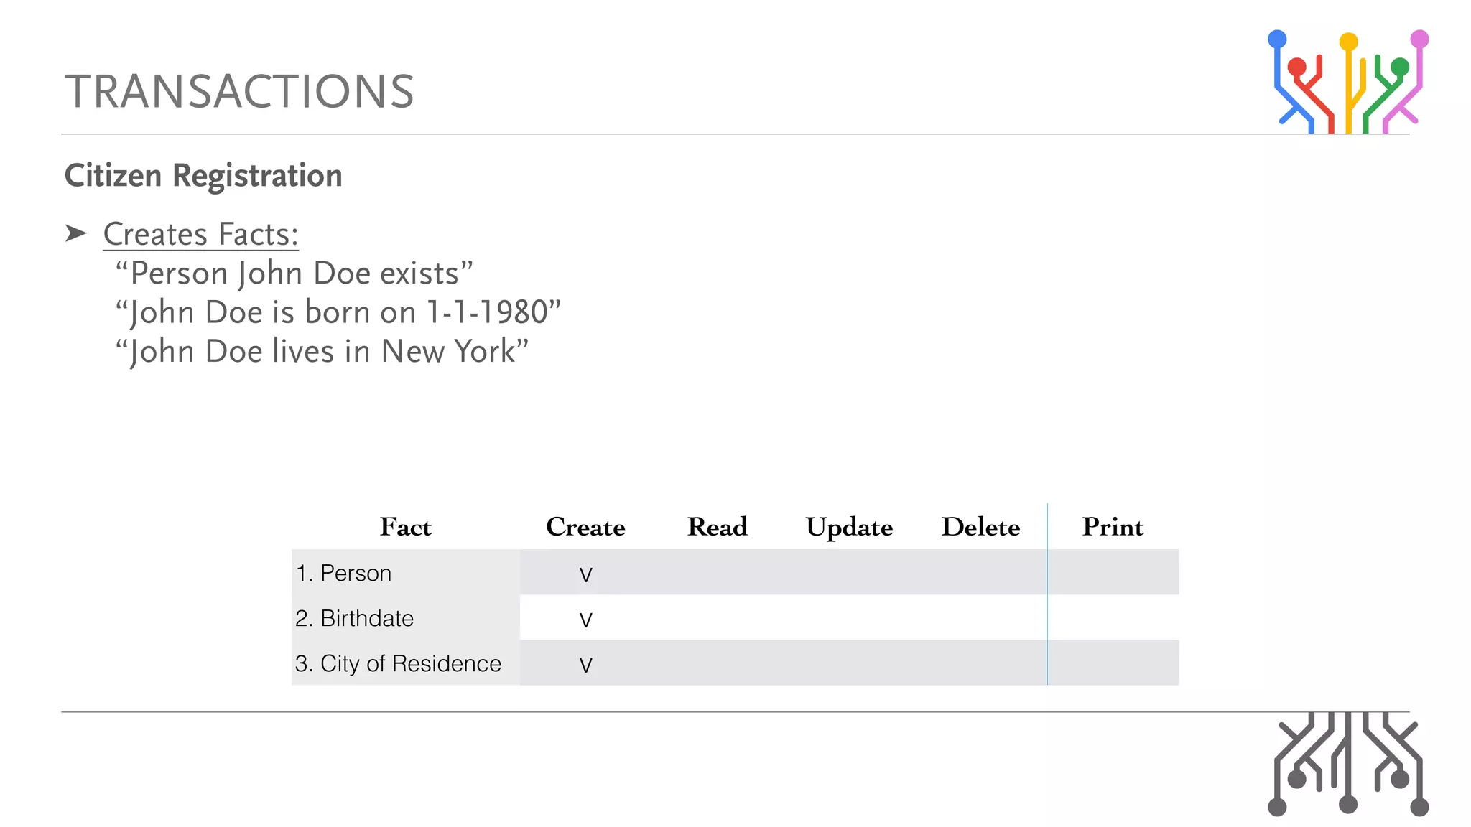Click the Create checkmark in the Person row
The height and width of the screenshot is (827, 1471).
[586, 574]
